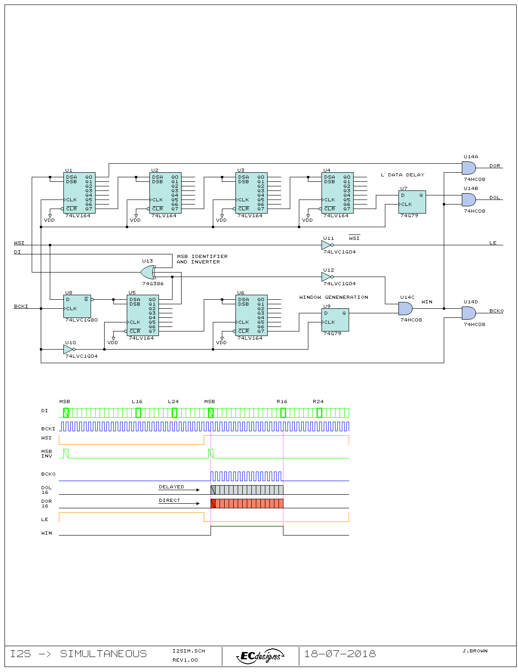
Task: Click the U6 74LV164 shift register
Action: click(x=251, y=315)
